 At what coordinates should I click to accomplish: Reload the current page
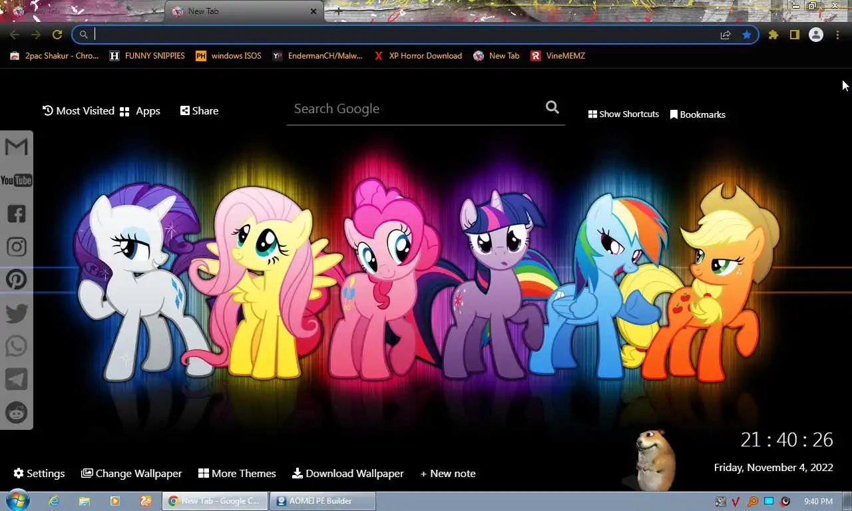point(57,35)
